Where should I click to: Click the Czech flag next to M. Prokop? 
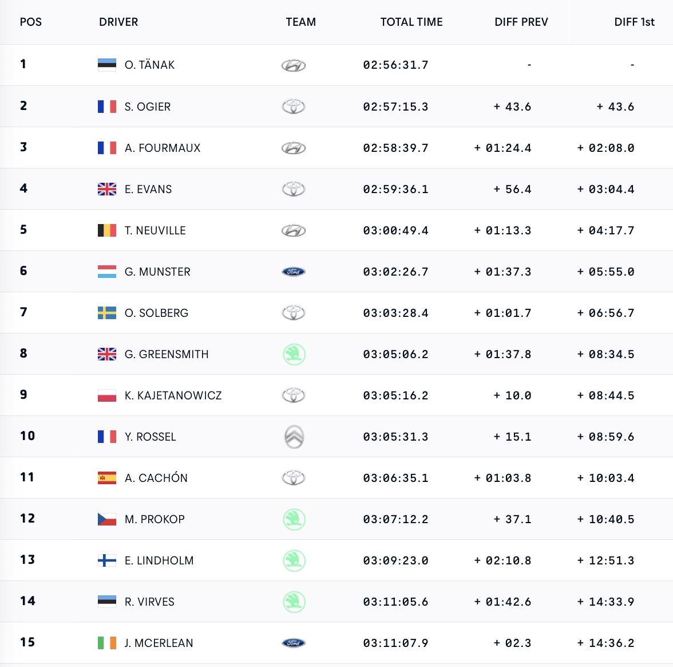(107, 519)
